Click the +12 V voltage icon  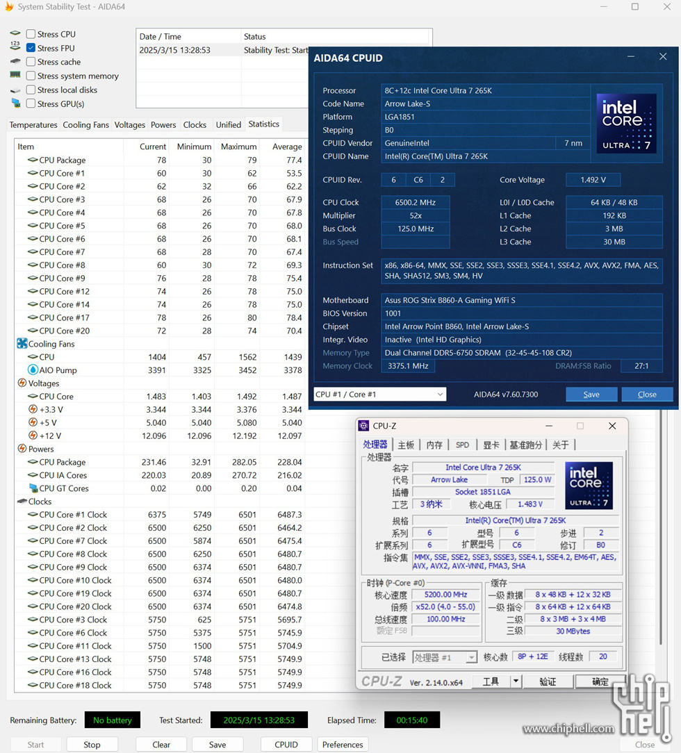pyautogui.click(x=33, y=435)
